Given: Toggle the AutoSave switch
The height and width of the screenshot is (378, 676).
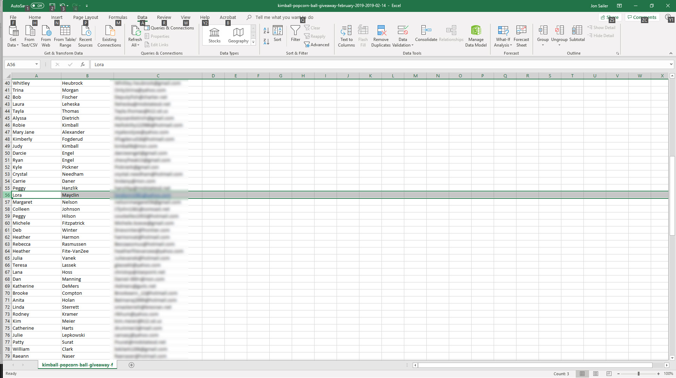Looking at the screenshot, I should [x=37, y=6].
